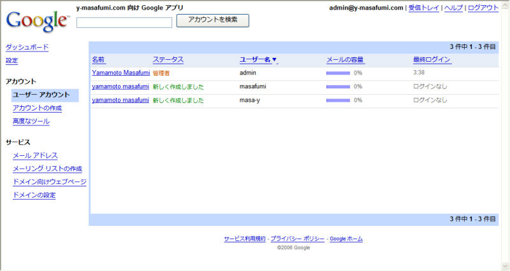Open プライバシー ポリシー footer link

click(x=298, y=239)
